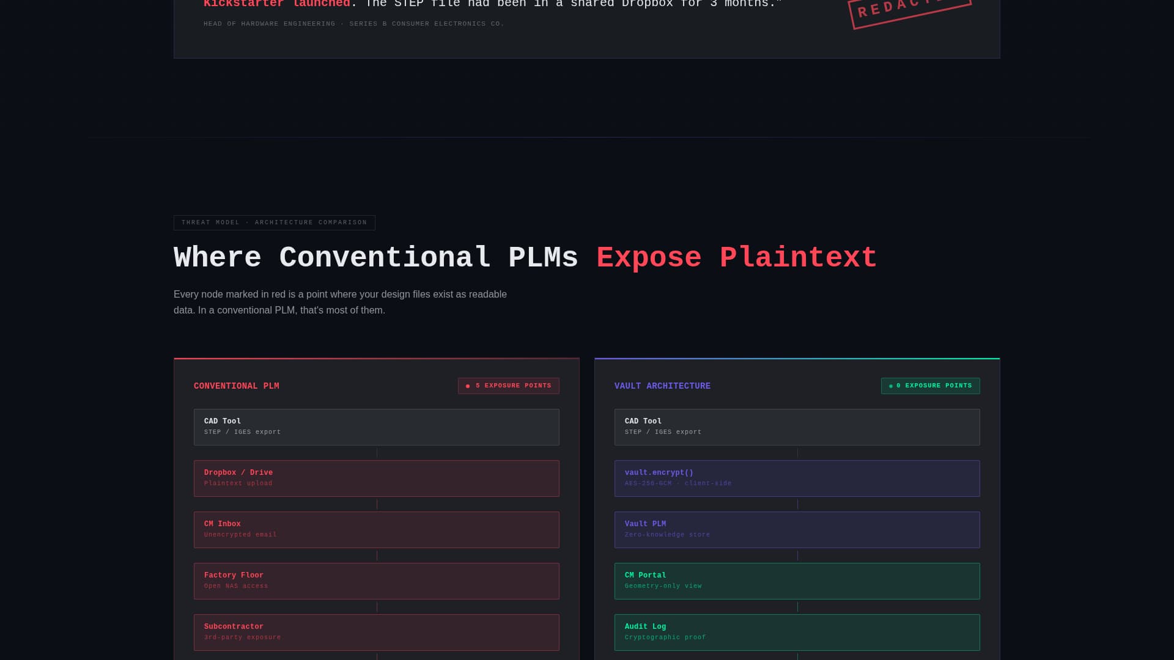This screenshot has height=660, width=1174.
Task: Click the REDACTED stamp
Action: click(910, 11)
